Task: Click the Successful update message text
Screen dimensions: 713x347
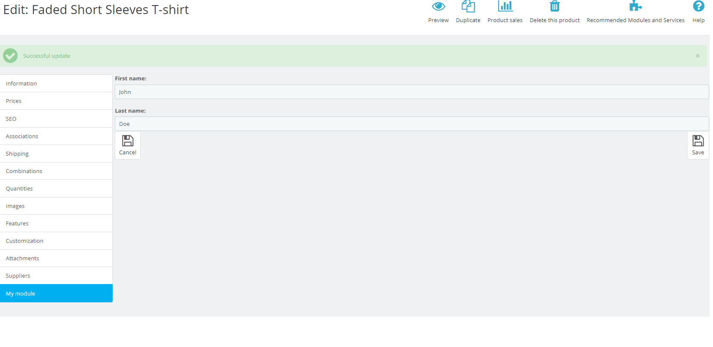Action: point(46,56)
